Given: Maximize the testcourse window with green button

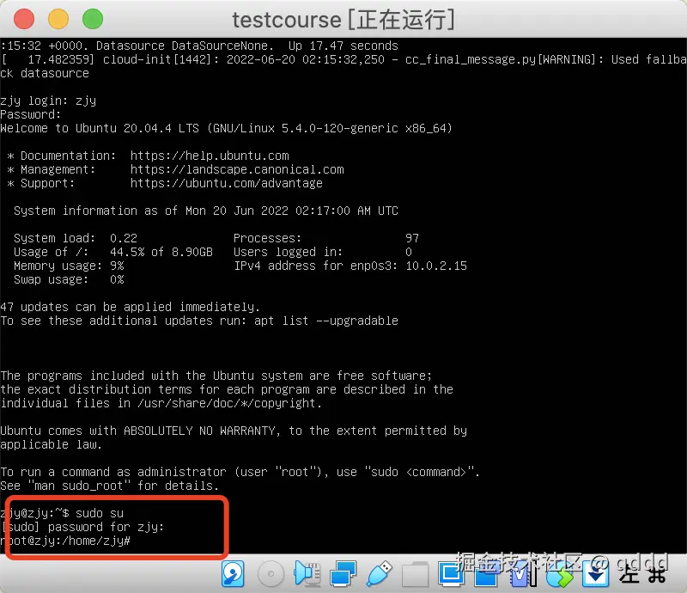Looking at the screenshot, I should 93,19.
